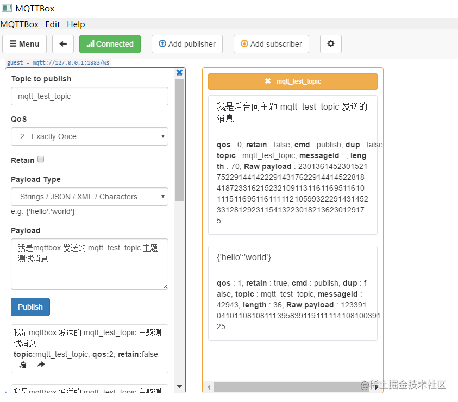Screen dimensions: 458x402
Task: Click the publisher panel vertical scrollbar thumb
Action: click(179, 140)
